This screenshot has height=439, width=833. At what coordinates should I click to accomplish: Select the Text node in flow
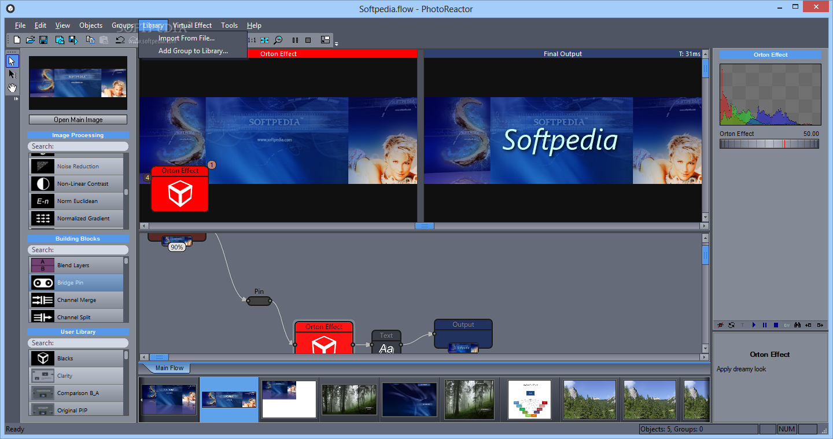pos(386,342)
